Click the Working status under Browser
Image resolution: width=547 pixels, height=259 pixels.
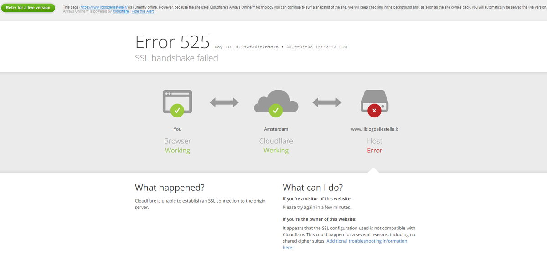177,151
